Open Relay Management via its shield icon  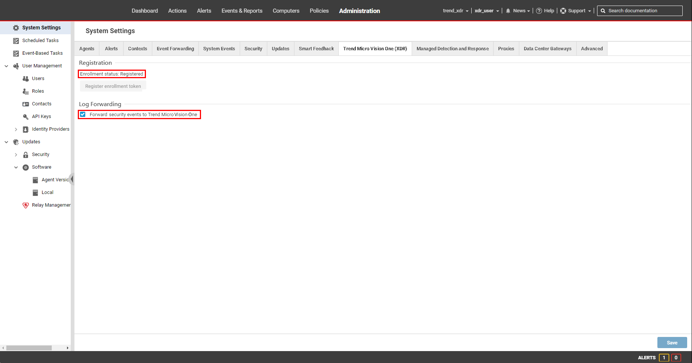pyautogui.click(x=25, y=205)
